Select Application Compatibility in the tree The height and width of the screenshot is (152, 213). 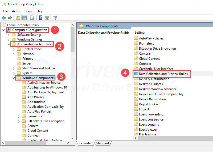click(x=46, y=107)
